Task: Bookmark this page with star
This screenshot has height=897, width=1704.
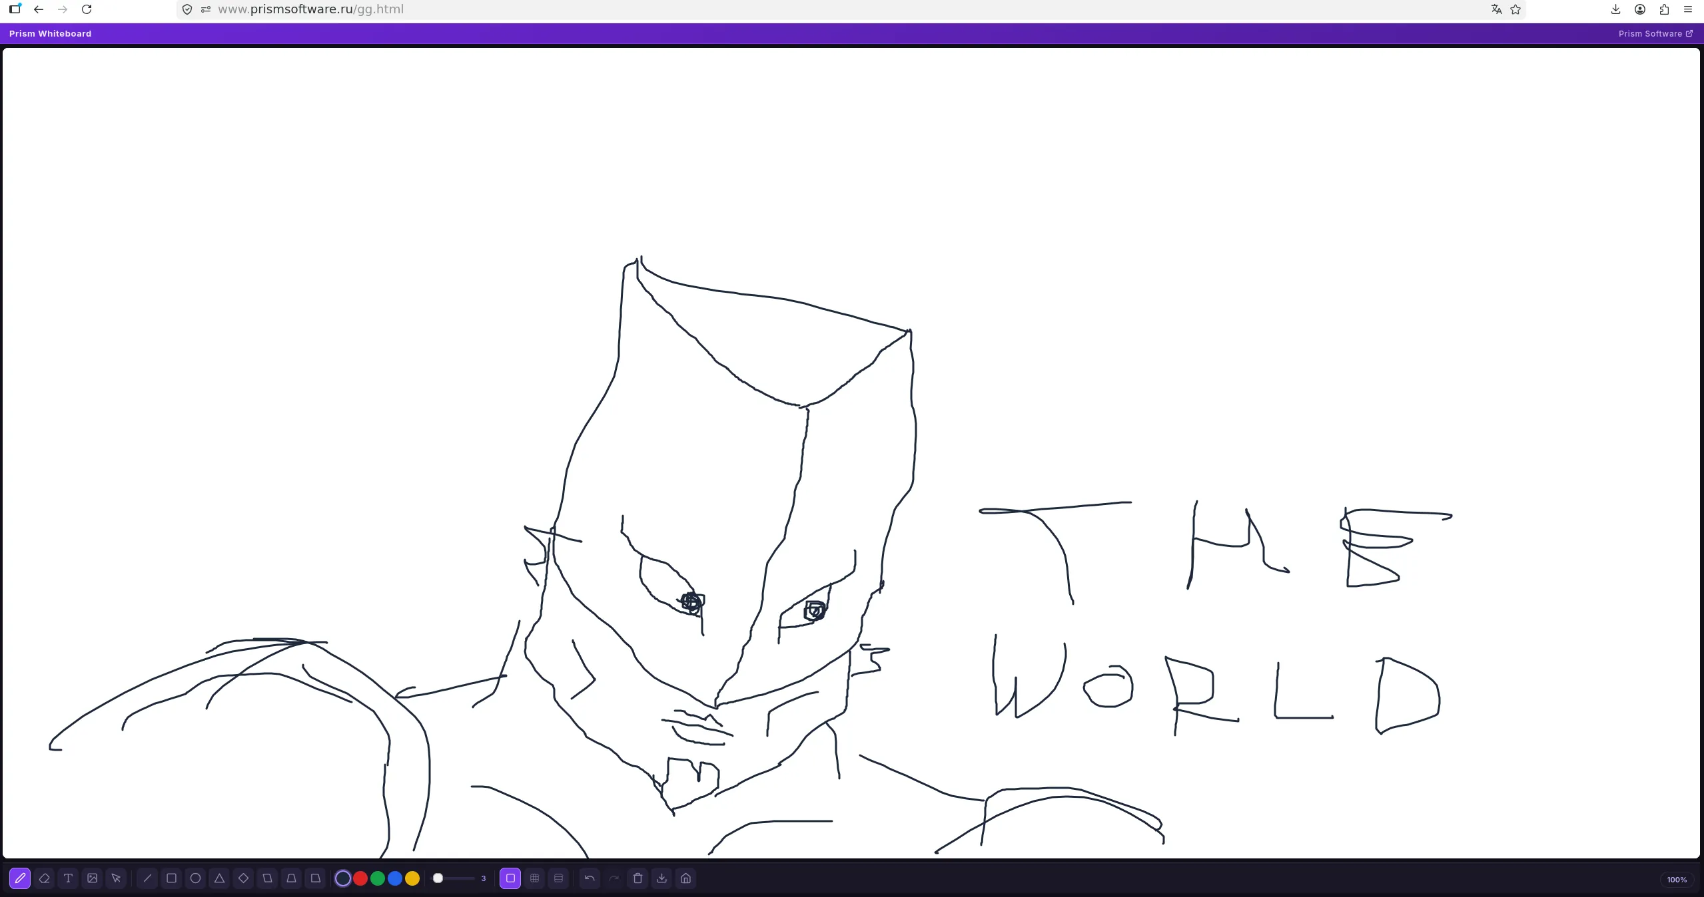Action: pyautogui.click(x=1515, y=9)
